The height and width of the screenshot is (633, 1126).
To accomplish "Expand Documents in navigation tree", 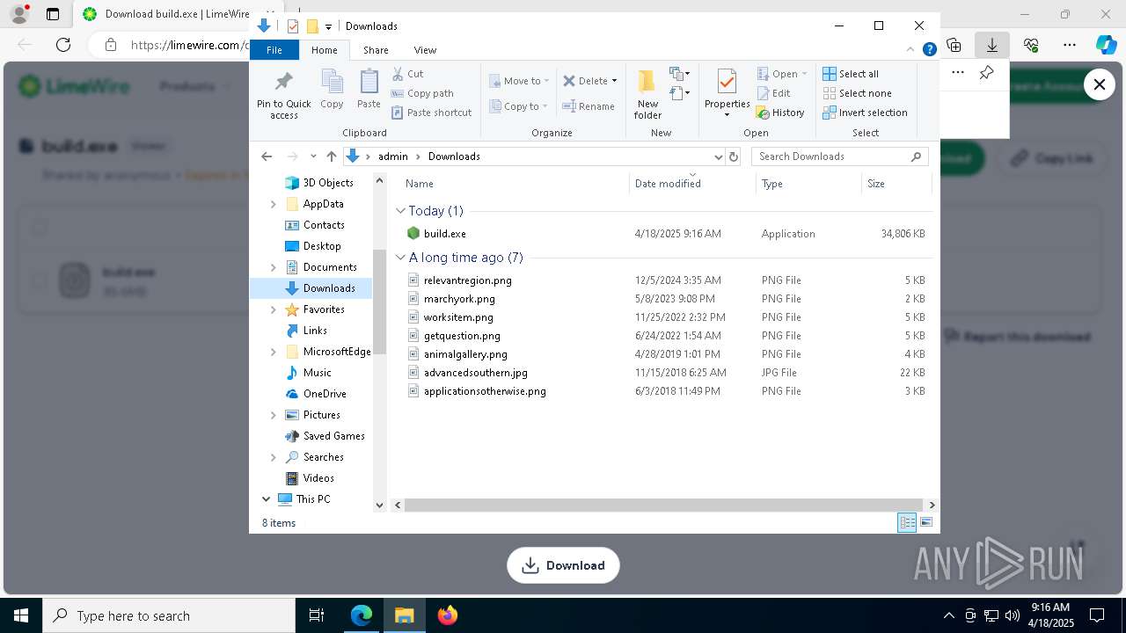I will [x=273, y=267].
